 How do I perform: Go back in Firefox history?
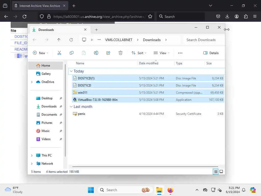click(6, 17)
